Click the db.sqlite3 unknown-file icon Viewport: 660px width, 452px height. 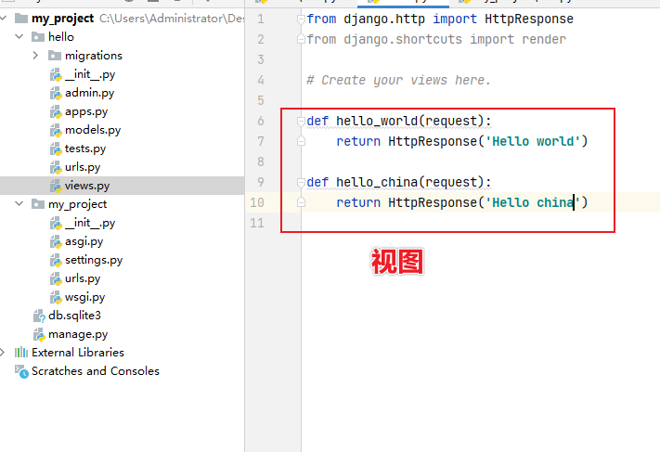pyautogui.click(x=39, y=316)
